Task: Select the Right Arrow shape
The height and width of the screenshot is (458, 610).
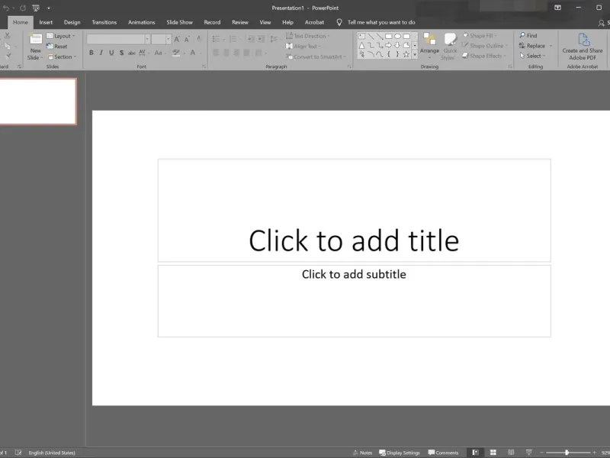Action: tap(388, 45)
